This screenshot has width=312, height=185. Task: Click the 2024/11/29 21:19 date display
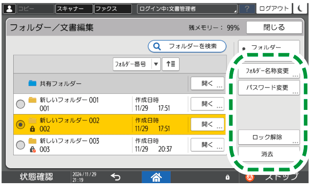(85, 177)
